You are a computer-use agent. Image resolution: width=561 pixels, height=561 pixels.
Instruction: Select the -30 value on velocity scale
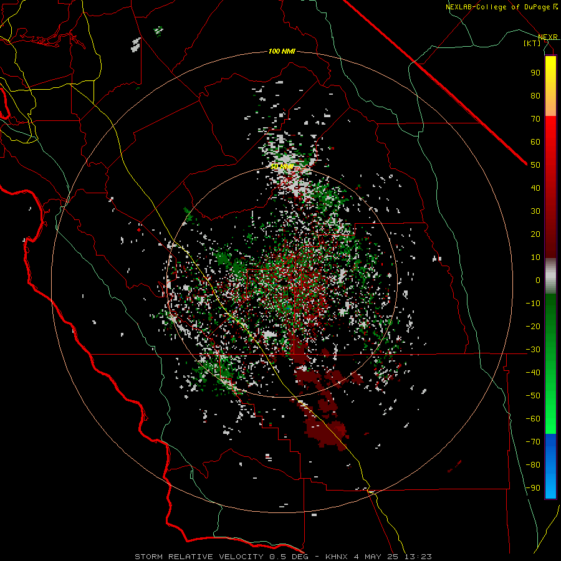533,350
